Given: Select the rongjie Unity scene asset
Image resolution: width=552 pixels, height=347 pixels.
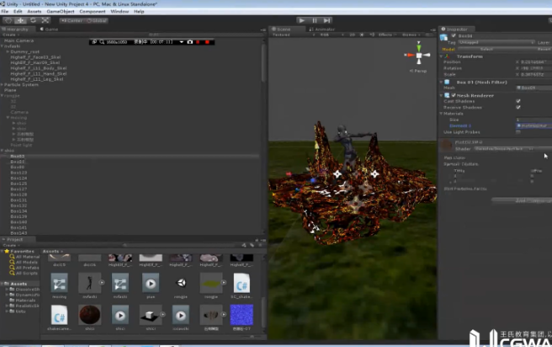Looking at the screenshot, I should click(x=180, y=286).
